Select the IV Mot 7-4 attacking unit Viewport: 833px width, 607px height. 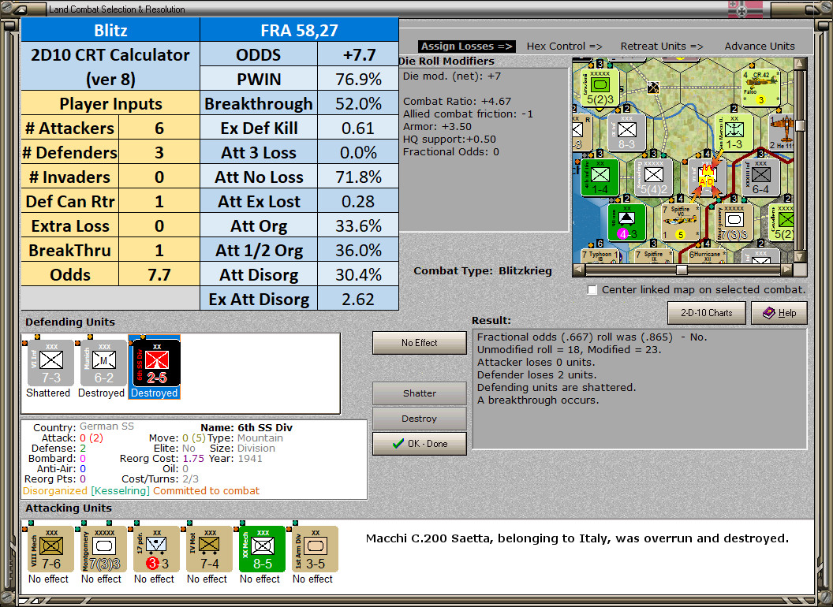(x=209, y=549)
